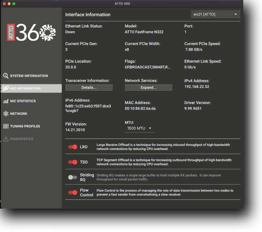Click the System Information magnifier icon
Screen dimensions: 262x232
[x=6, y=76]
